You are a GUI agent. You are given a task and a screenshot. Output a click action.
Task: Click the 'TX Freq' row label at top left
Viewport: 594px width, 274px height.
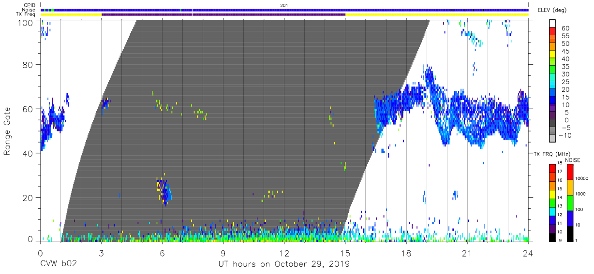click(x=25, y=14)
